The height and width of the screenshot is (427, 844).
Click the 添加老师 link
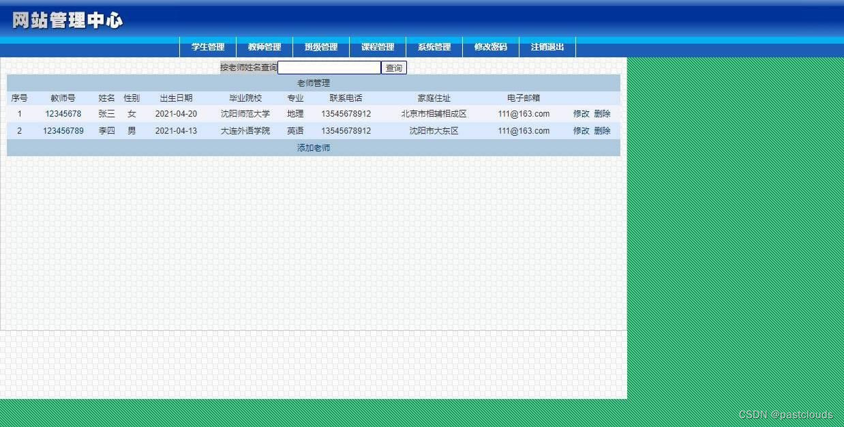tap(314, 148)
